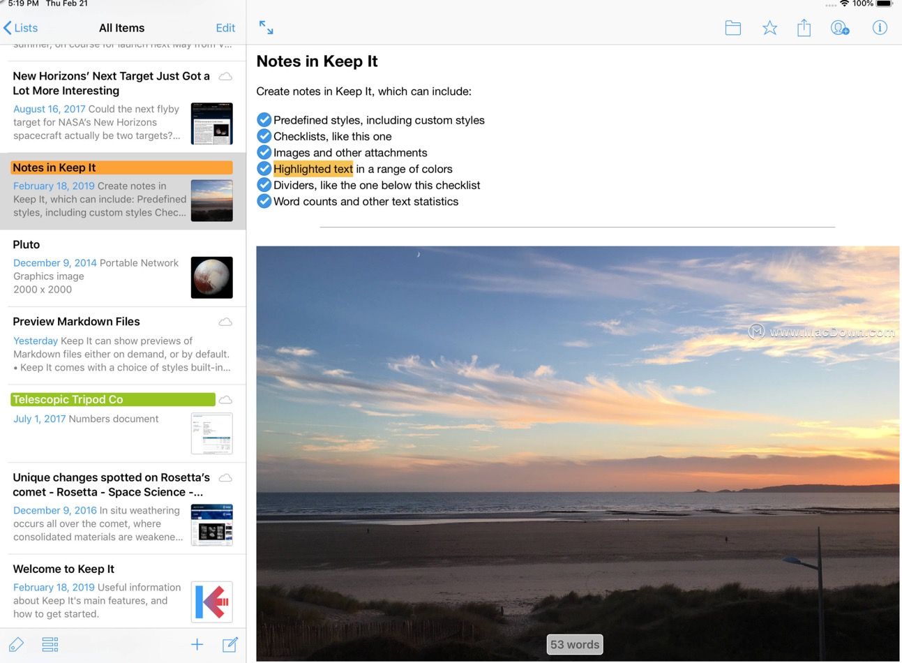Tap the 'August 16, 2017' date
Viewport: 902px width, 663px height.
click(x=49, y=109)
